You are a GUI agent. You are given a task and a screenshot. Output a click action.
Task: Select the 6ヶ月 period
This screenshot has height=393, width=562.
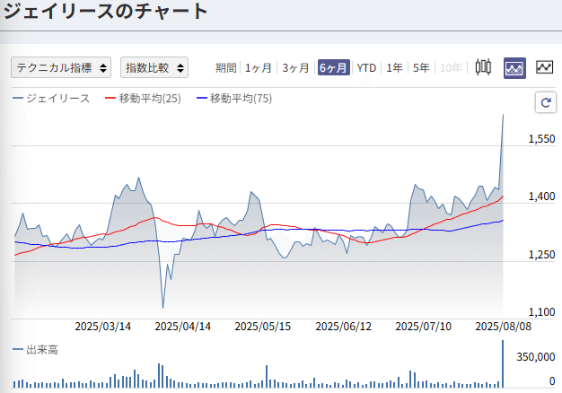tap(334, 67)
